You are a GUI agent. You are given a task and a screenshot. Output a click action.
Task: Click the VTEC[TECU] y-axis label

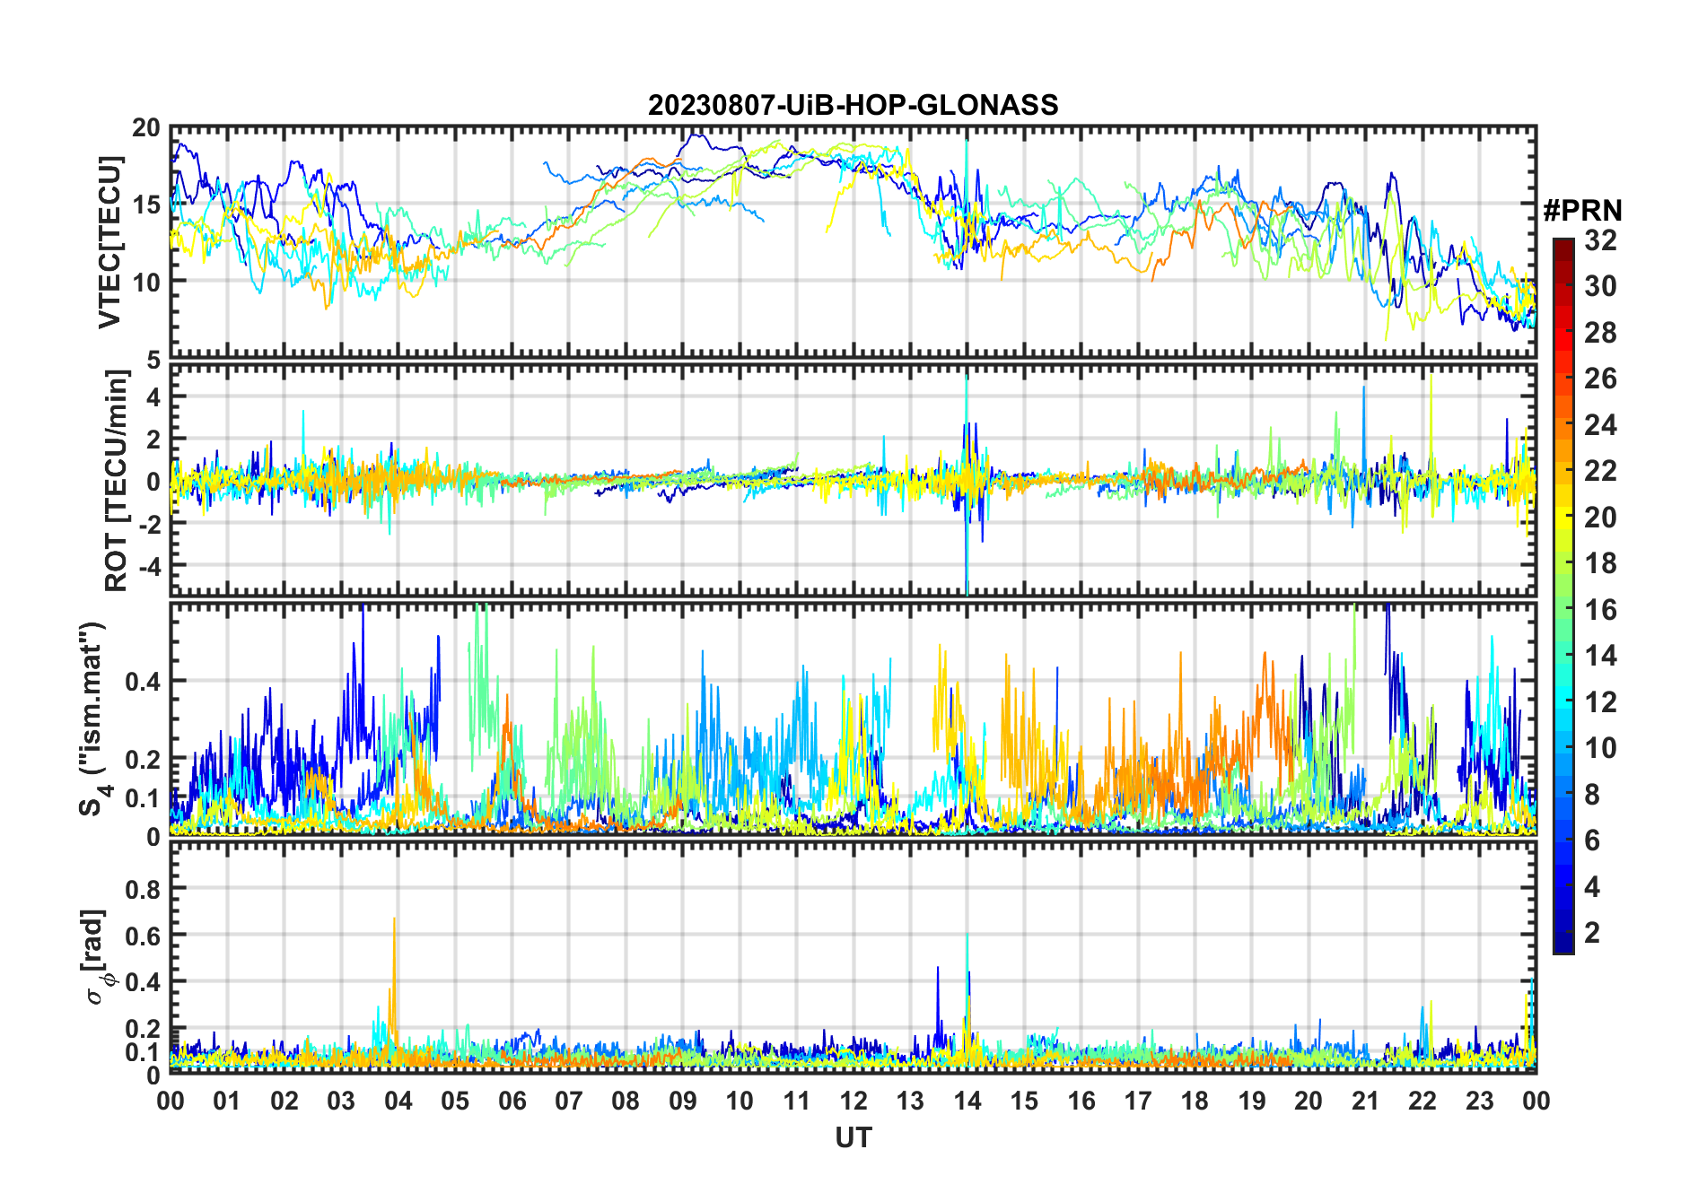(x=109, y=242)
